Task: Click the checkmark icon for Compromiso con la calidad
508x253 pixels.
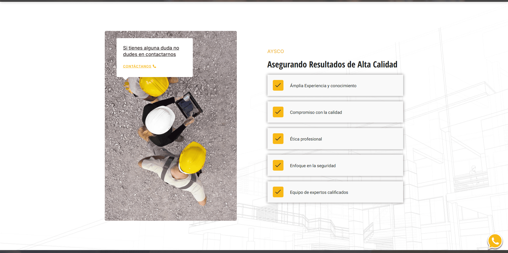Action: click(278, 112)
